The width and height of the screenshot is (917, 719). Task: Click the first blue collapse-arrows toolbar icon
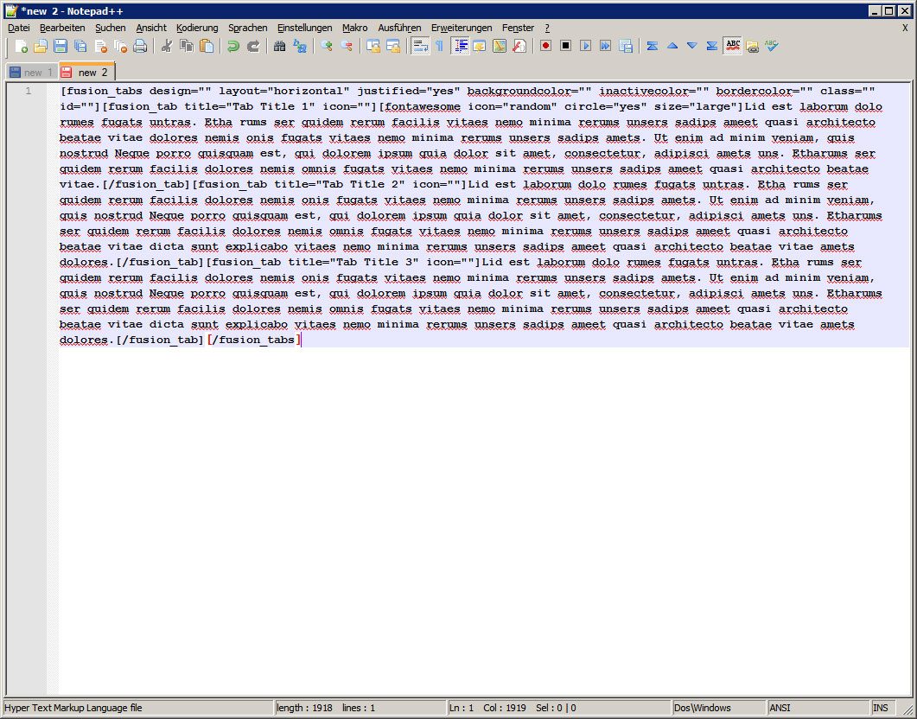click(652, 46)
